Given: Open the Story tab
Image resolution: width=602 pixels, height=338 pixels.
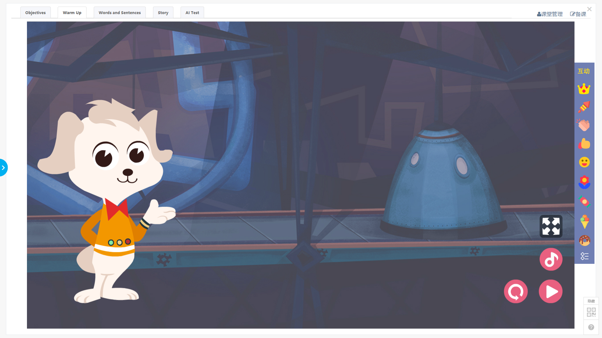Looking at the screenshot, I should click(x=163, y=13).
